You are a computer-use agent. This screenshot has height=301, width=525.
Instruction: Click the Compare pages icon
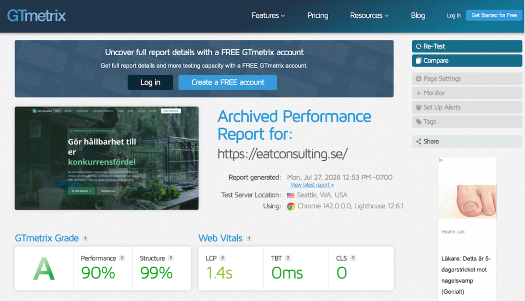(418, 60)
